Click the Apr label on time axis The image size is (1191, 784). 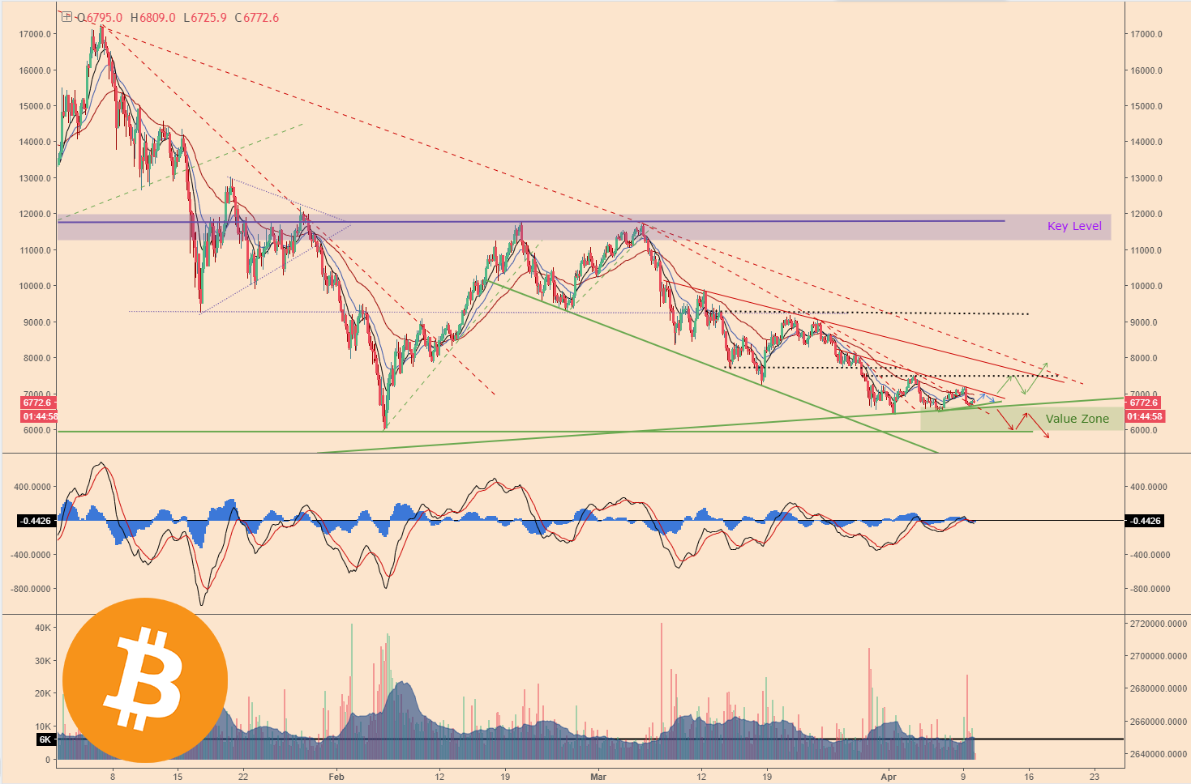point(889,777)
